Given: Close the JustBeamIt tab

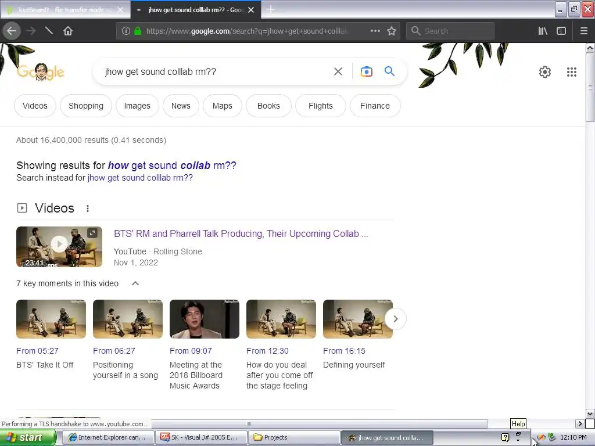Looking at the screenshot, I should [120, 10].
